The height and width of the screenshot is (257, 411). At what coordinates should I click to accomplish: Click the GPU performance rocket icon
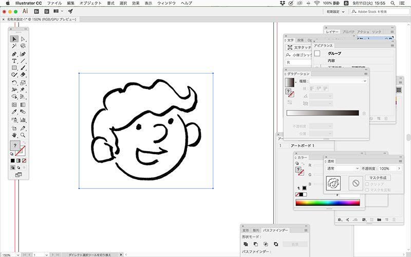tap(70, 11)
